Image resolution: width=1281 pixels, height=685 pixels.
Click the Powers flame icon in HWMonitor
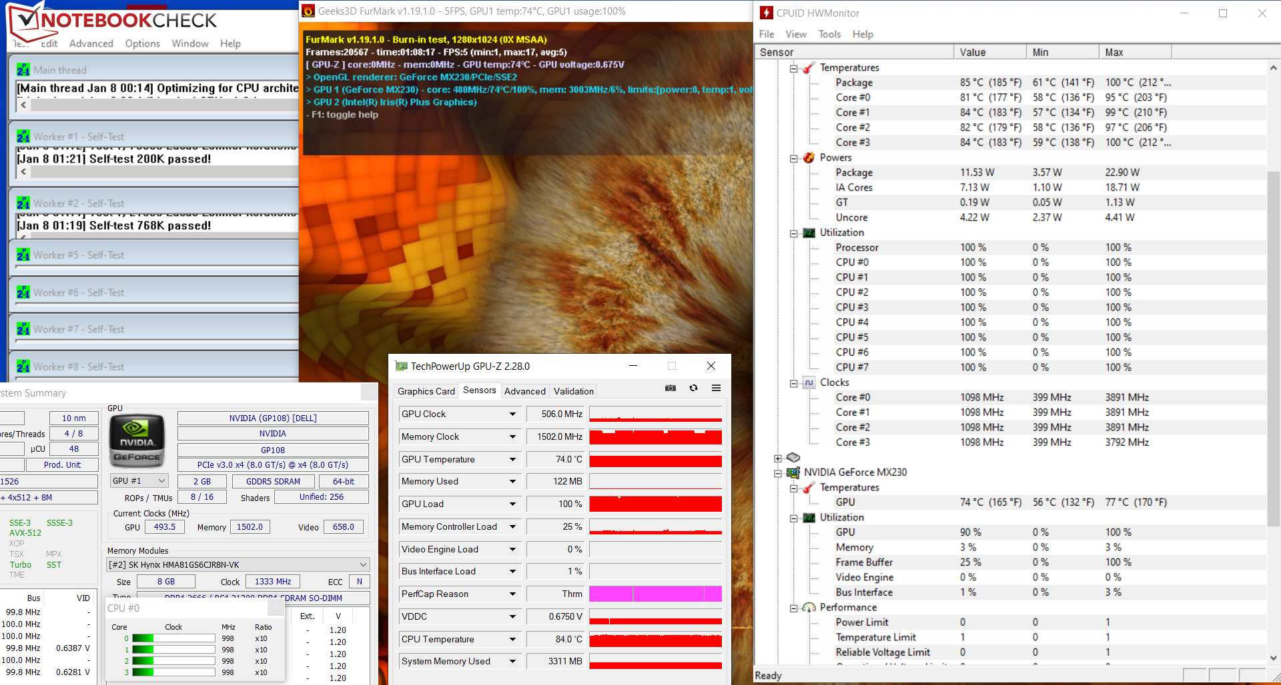pos(809,158)
